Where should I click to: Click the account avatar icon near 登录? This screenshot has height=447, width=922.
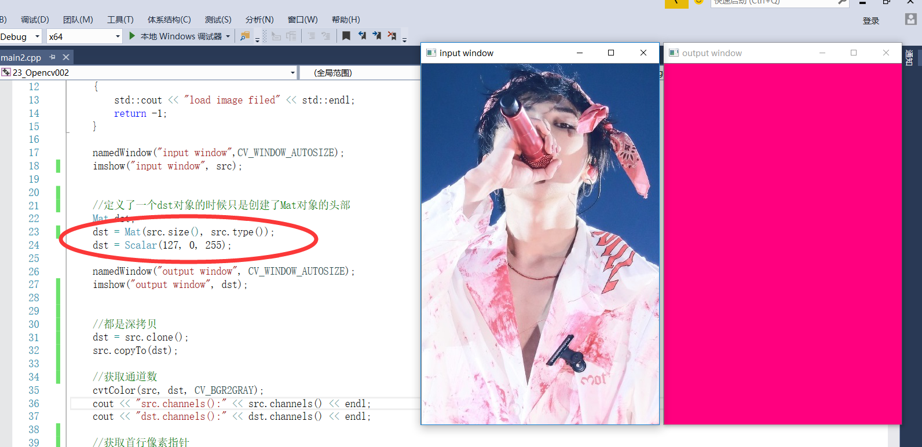pos(910,20)
